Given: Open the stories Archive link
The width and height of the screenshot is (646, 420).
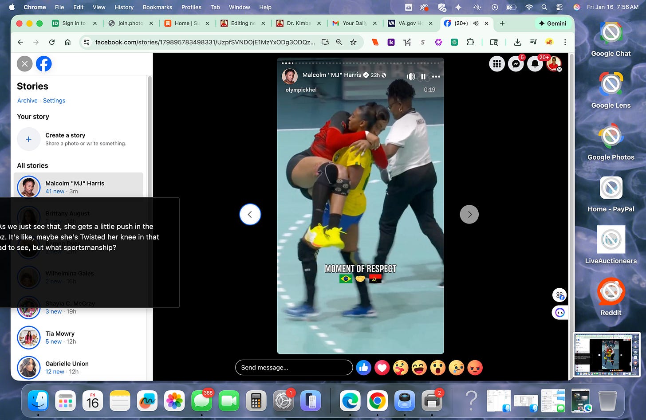Looking at the screenshot, I should [x=28, y=101].
